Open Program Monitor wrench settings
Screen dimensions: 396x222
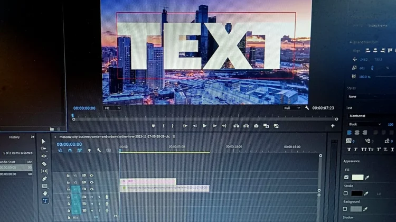[307, 108]
